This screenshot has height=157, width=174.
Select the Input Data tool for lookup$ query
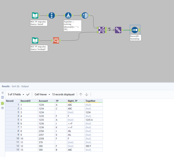(35, 41)
